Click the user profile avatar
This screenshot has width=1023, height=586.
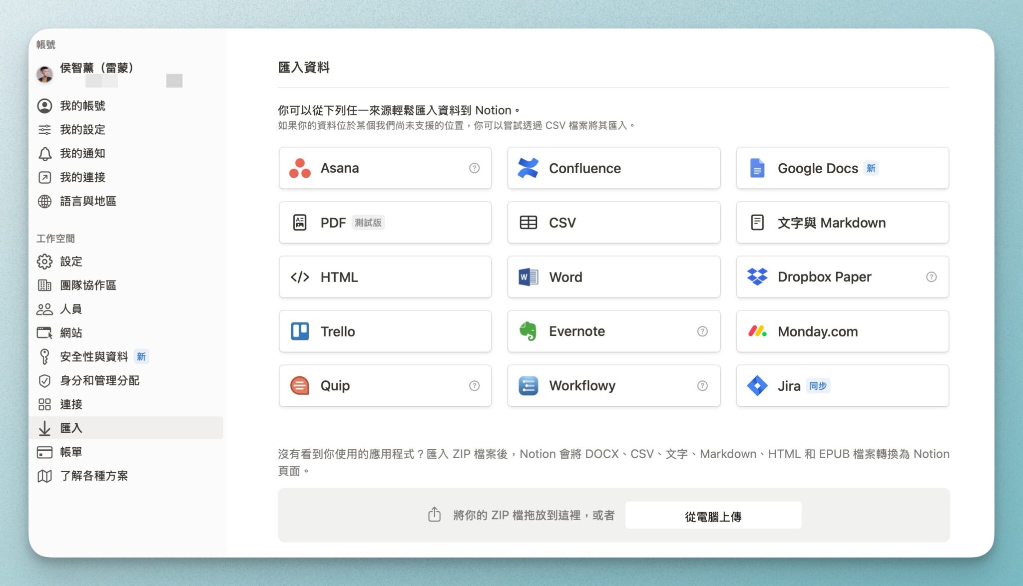(45, 74)
